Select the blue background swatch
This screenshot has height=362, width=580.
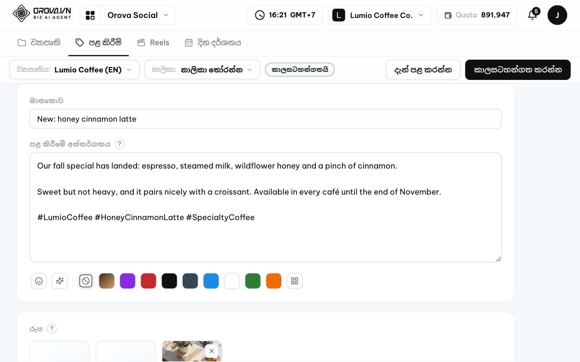(x=211, y=281)
